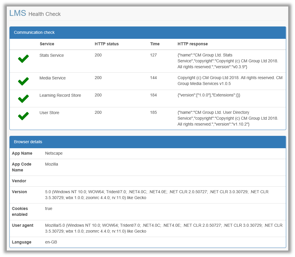Click the Version value starting with 5.0

coord(157,195)
